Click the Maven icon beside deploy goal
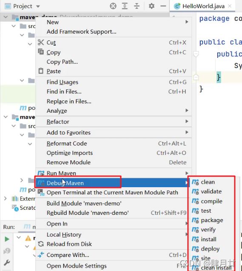 (195, 249)
